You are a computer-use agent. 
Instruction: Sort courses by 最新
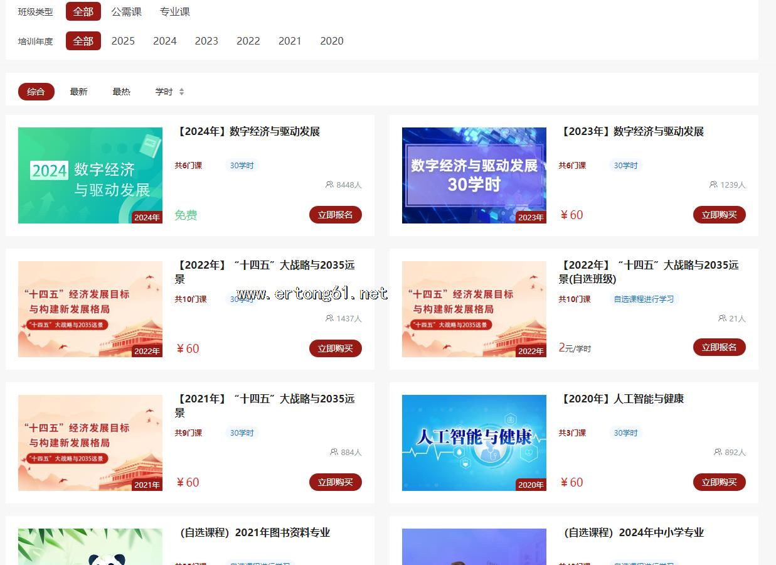(x=78, y=92)
